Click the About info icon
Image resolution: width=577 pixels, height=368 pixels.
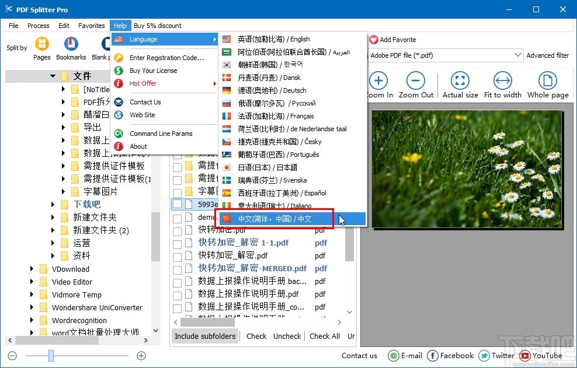tap(119, 146)
